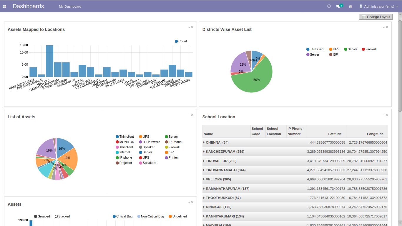This screenshot has height=226, width=402.
Task: Open the activities clock icon
Action: click(329, 6)
